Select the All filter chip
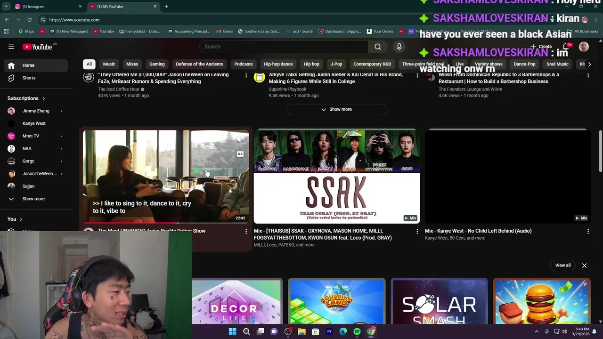The image size is (603, 339). click(89, 64)
